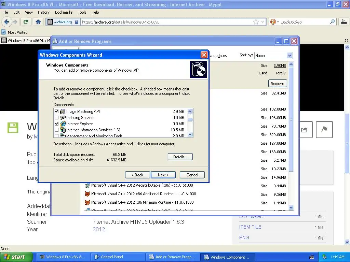This screenshot has height=262, width=350.
Task: Bookmark page with the star icon
Action: tap(256, 22)
